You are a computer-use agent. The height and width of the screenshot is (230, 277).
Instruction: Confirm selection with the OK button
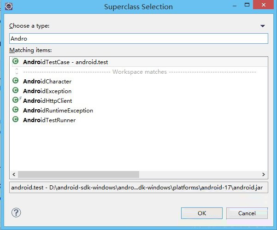[x=202, y=213]
